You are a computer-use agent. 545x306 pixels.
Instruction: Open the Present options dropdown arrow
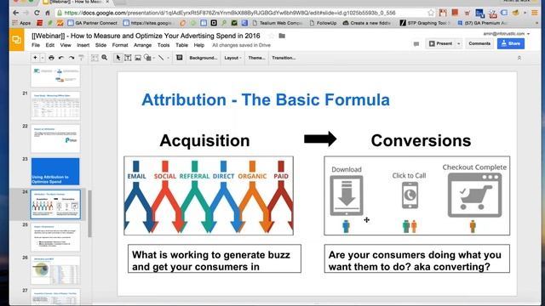(x=458, y=43)
